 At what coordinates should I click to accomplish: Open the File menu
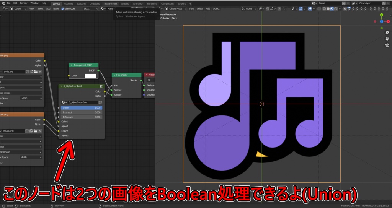(x=9, y=3)
